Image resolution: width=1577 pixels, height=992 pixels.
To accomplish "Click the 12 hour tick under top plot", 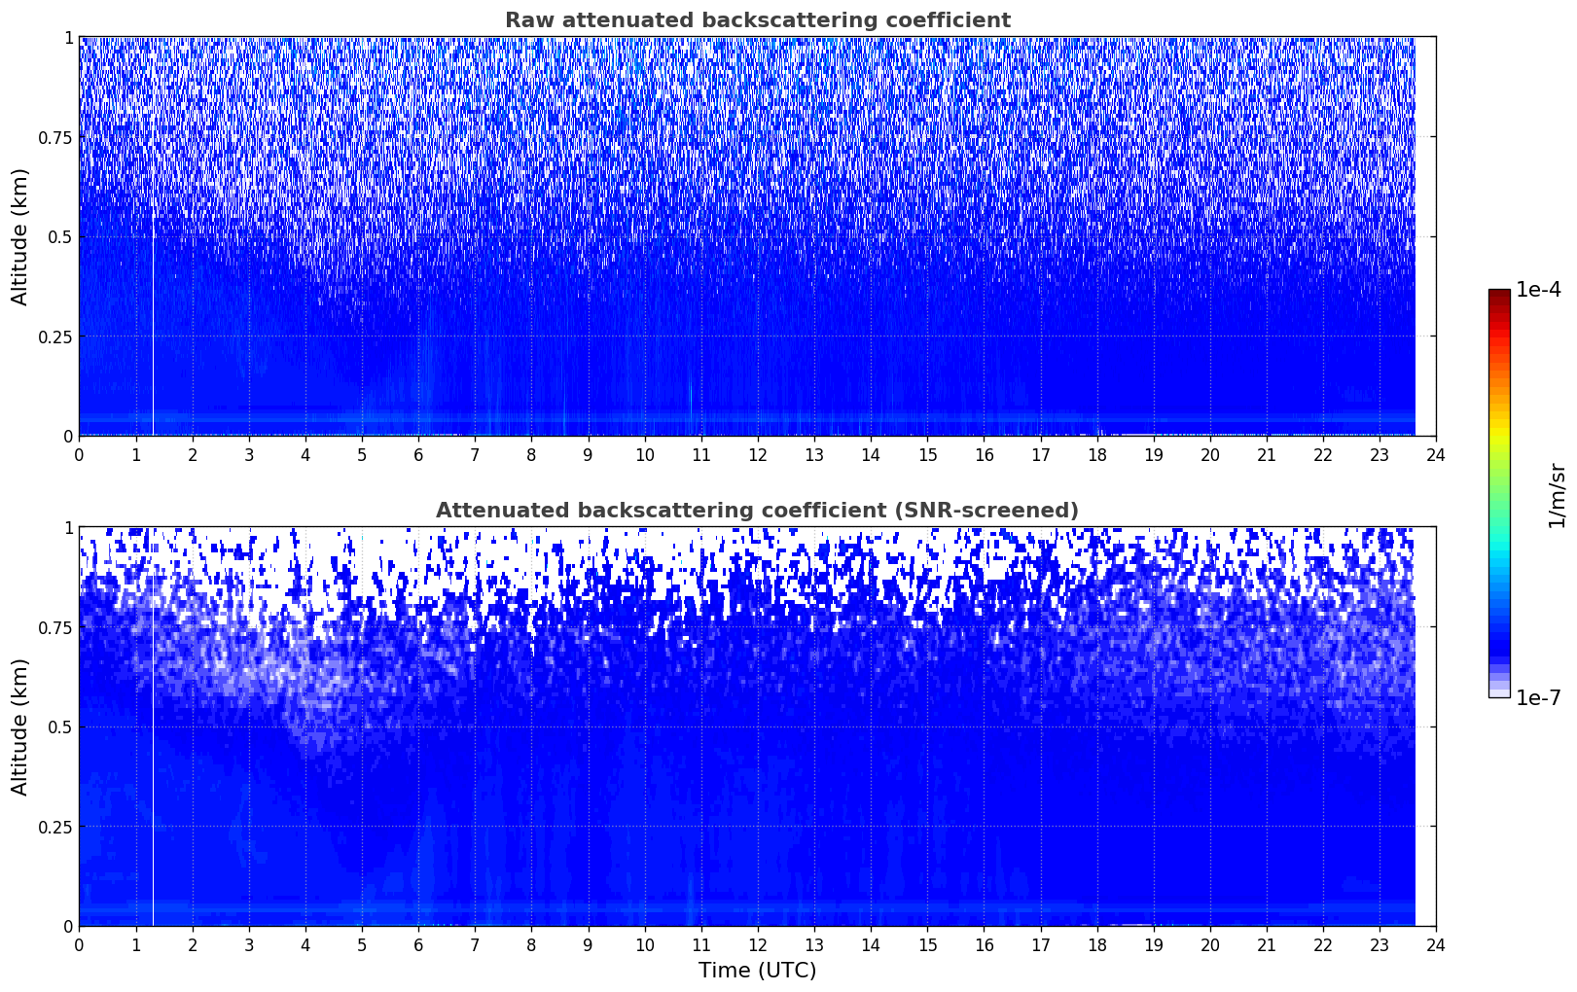I will coord(757,454).
